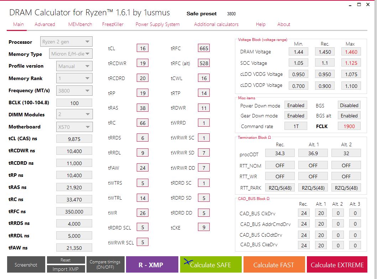Click the RTT_PARK Rec RZQ/5(48) value

click(x=280, y=188)
